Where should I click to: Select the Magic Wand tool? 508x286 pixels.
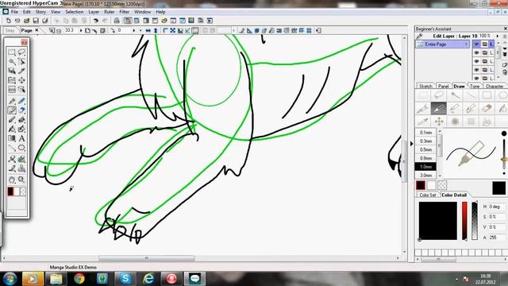(12, 62)
